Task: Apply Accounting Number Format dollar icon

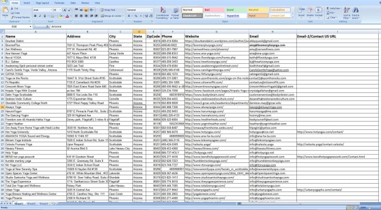Action: [129, 16]
